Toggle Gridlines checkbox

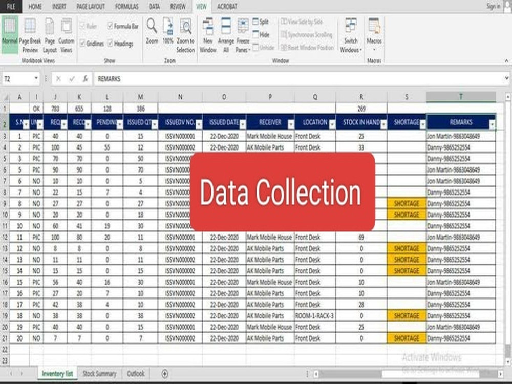82,44
